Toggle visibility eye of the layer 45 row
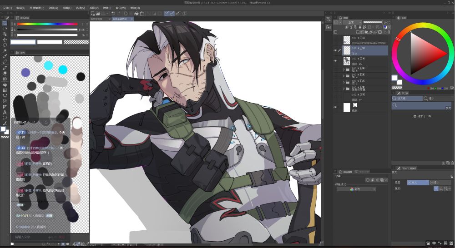Screen dimensions: 455x248 [x=335, y=61]
